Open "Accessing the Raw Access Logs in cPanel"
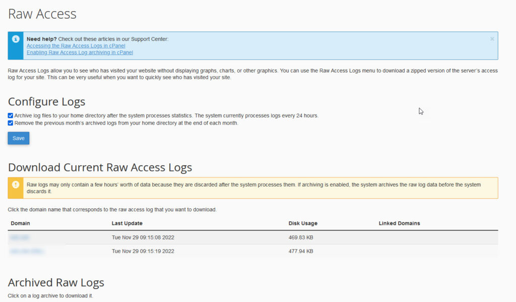Viewport: 516px width, 302px height. point(76,45)
